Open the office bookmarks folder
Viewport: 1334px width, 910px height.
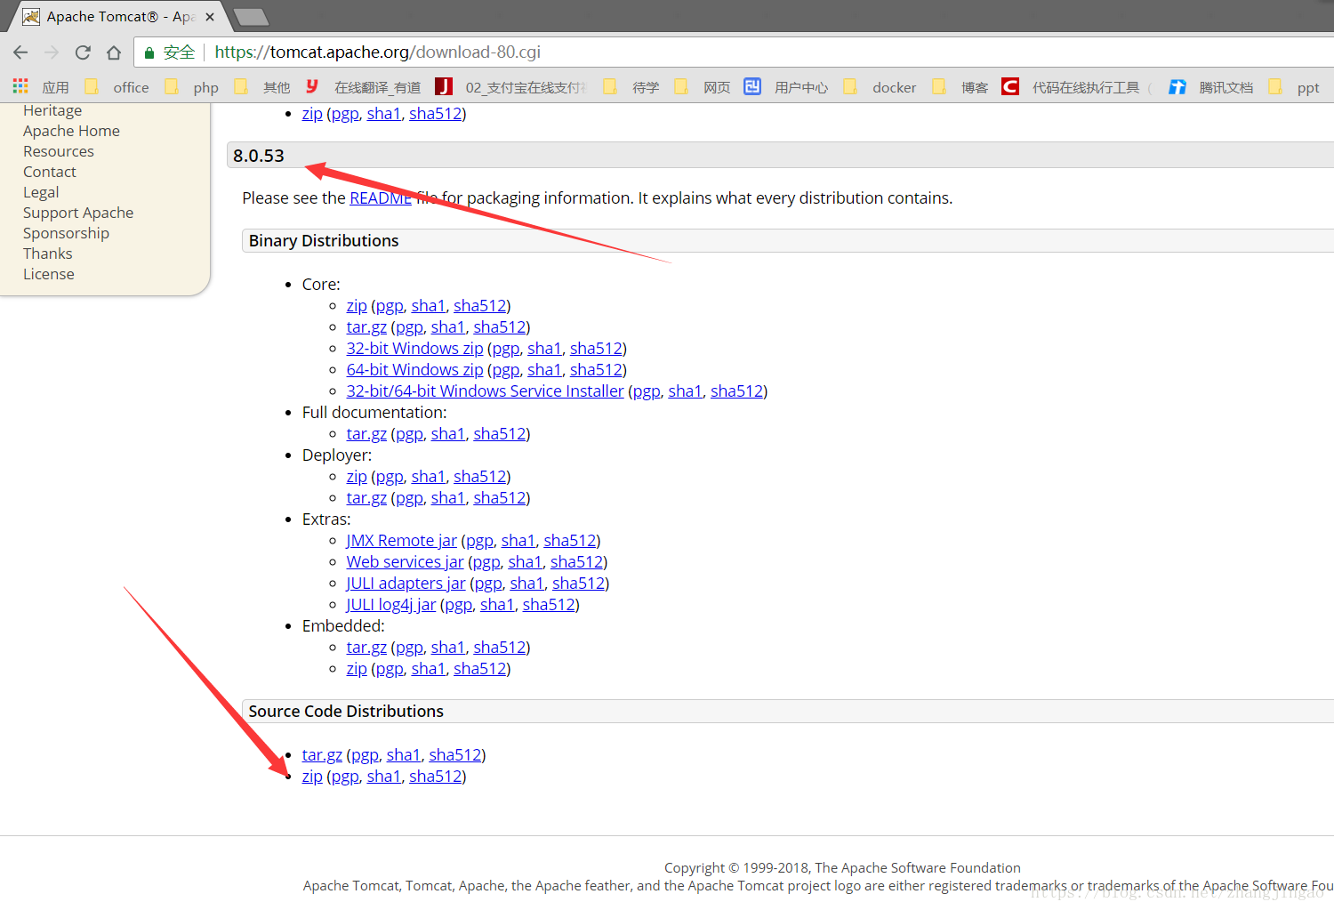point(117,87)
